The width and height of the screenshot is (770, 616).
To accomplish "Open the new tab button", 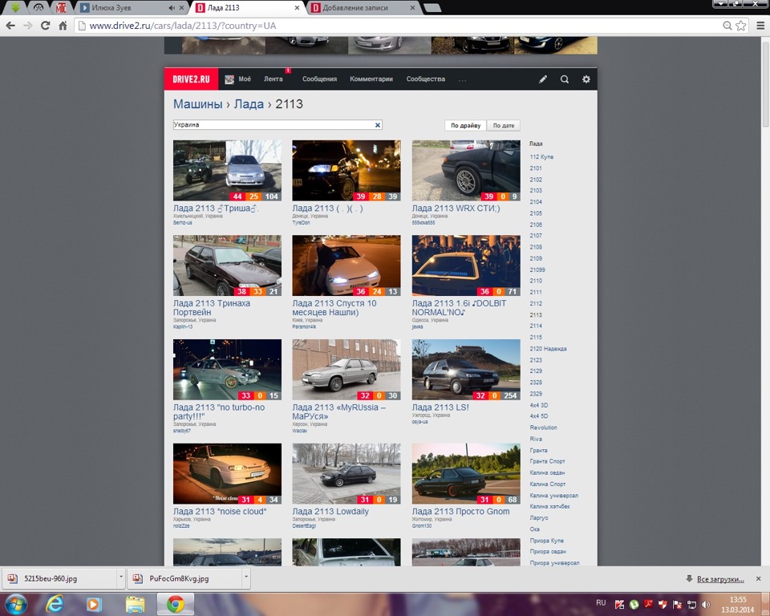I will point(432,8).
